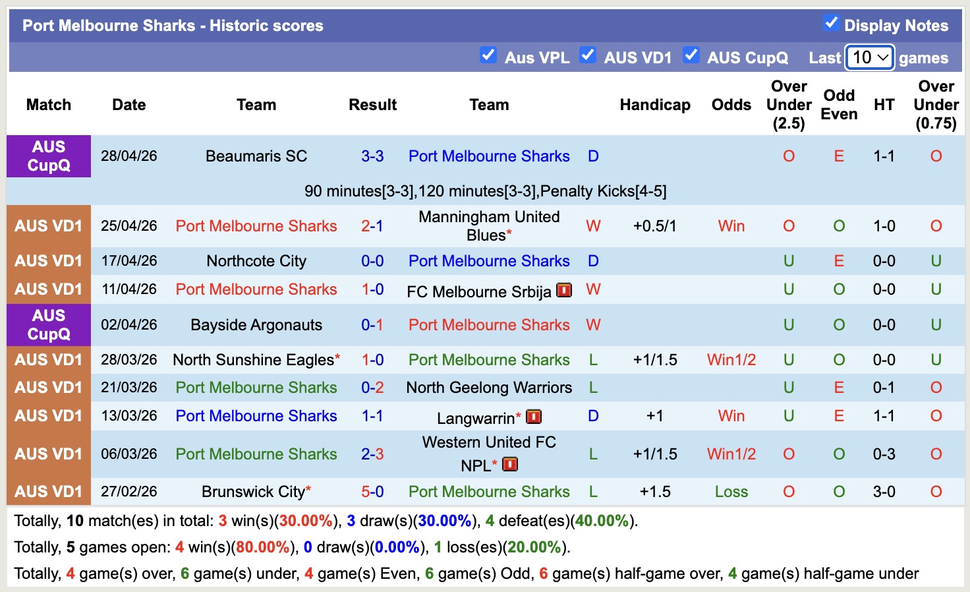
Task: Click the red card icon next to Langwarrin
Action: click(534, 417)
